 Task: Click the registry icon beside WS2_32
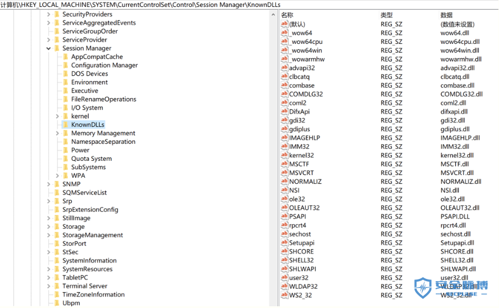pyautogui.click(x=284, y=295)
